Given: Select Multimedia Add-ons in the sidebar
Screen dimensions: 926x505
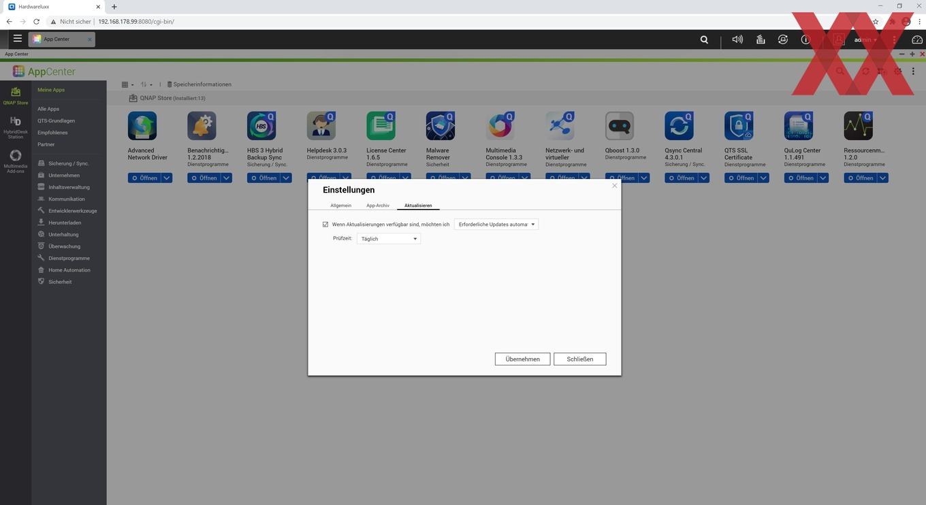Looking at the screenshot, I should coord(16,161).
